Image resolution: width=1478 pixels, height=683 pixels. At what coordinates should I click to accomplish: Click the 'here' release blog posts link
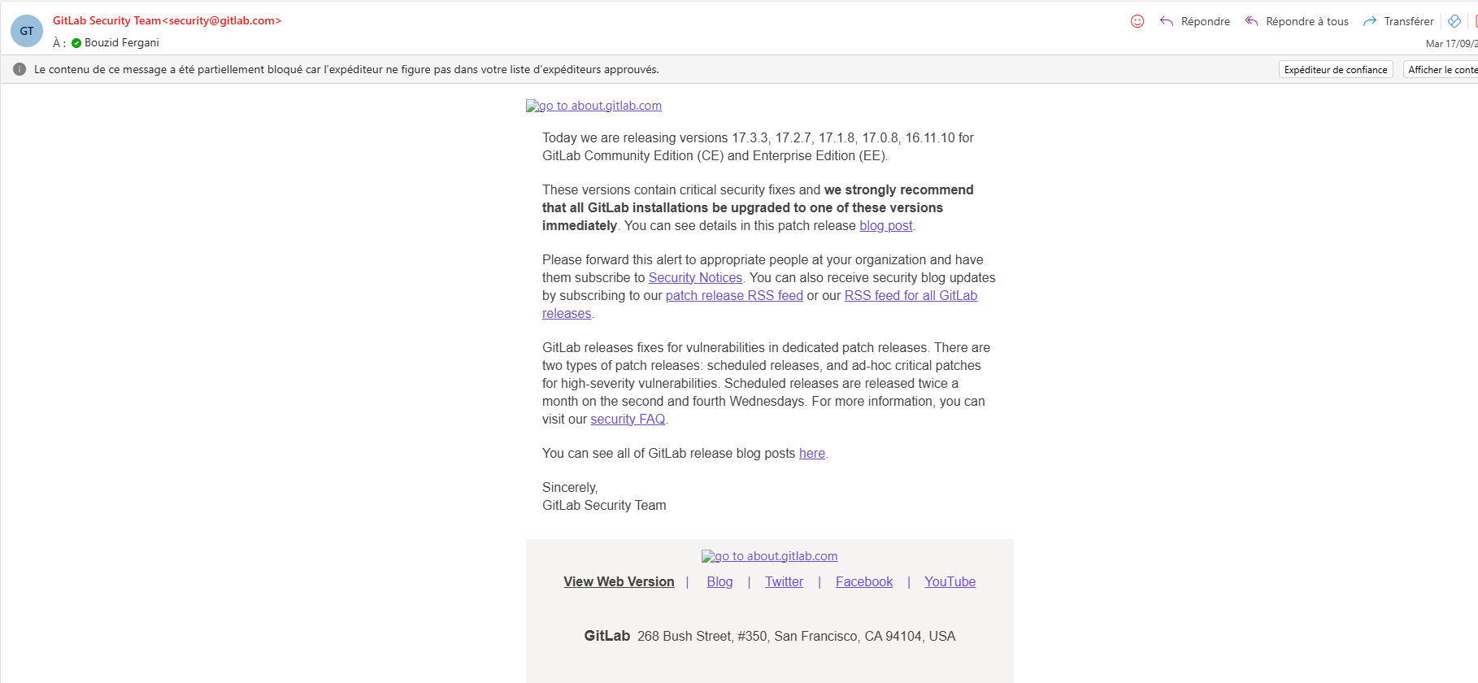pyautogui.click(x=811, y=454)
